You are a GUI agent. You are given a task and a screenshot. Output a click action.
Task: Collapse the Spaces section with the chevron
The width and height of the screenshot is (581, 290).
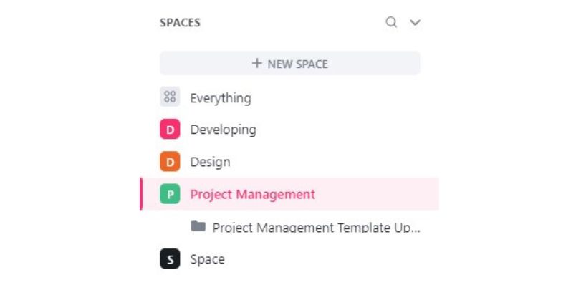(415, 23)
